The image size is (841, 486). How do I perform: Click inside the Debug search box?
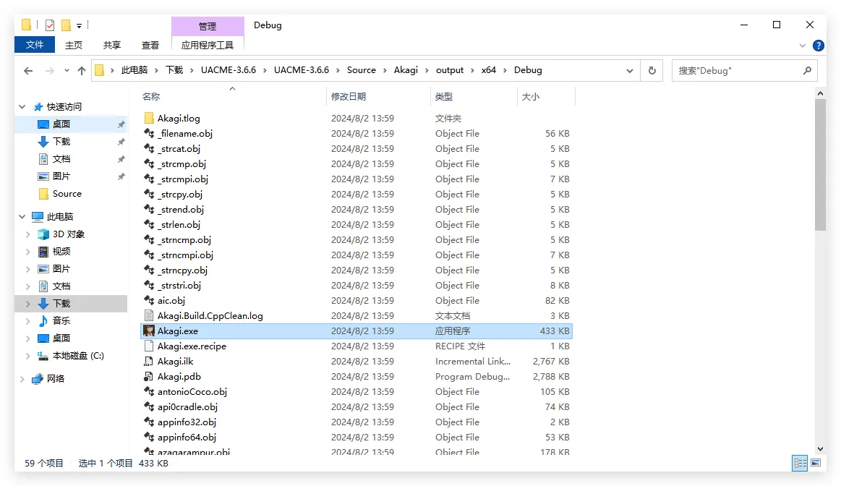(736, 71)
